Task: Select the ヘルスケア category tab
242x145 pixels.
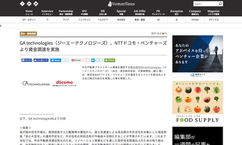Action: (x=103, y=20)
